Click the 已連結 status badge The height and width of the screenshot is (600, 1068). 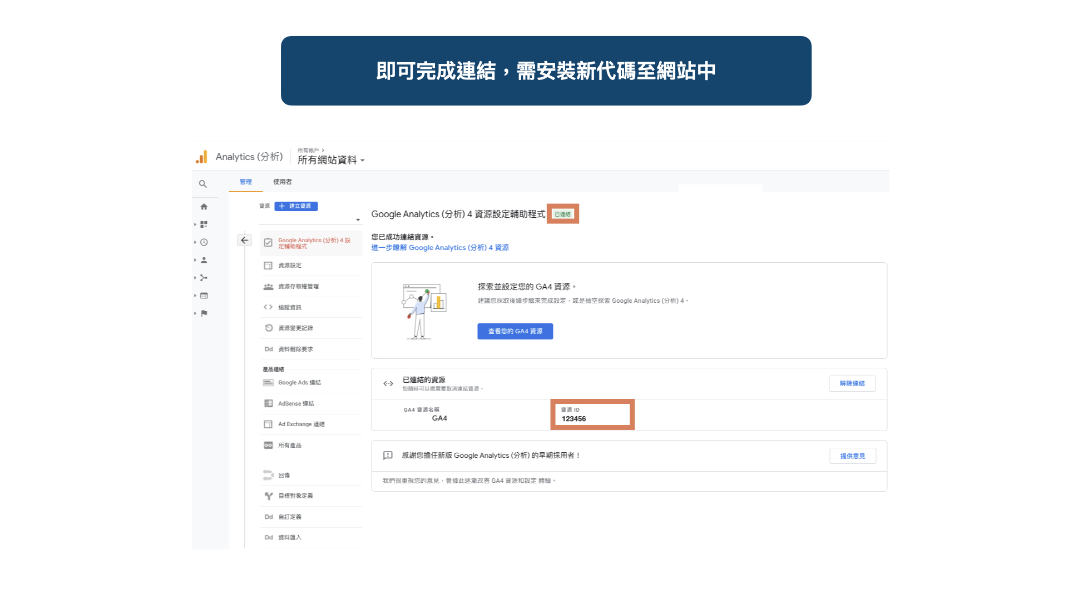point(562,214)
